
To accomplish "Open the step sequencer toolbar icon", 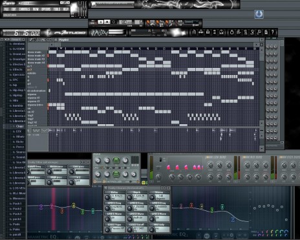I will tap(200, 32).
